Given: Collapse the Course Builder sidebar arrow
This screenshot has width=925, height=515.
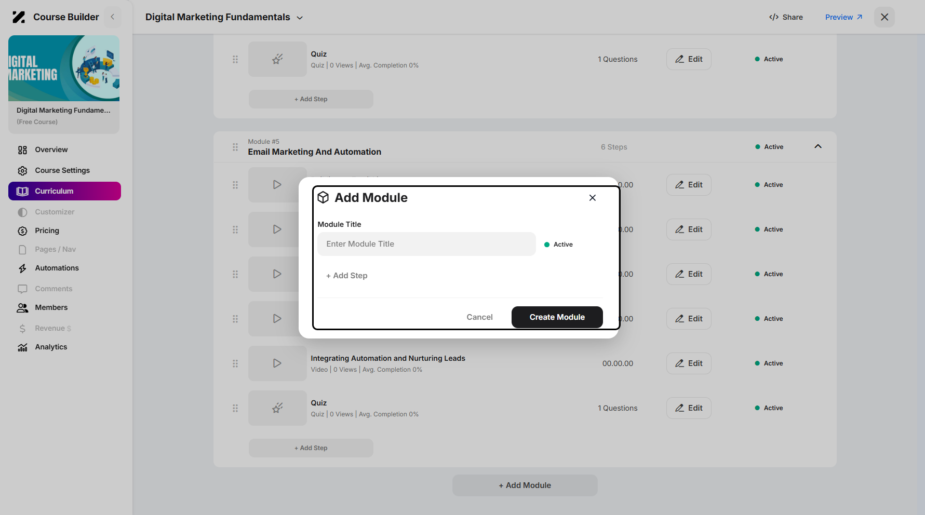Looking at the screenshot, I should (113, 17).
